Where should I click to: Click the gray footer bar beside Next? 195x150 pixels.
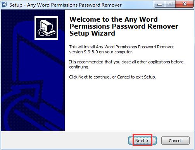tap(65, 140)
